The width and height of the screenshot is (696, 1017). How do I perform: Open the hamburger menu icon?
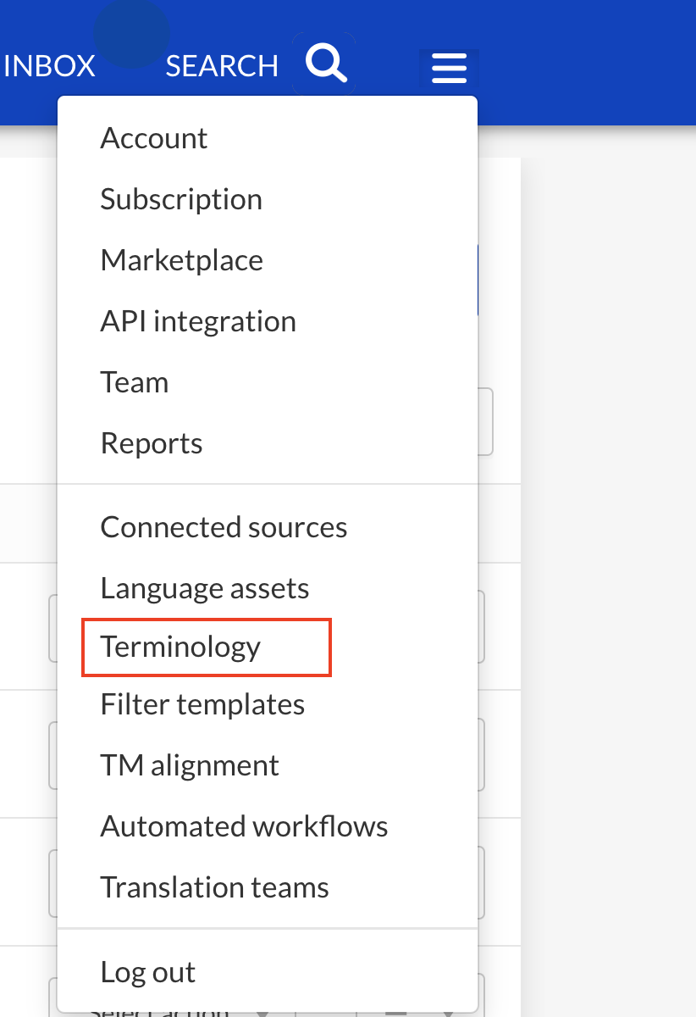(x=449, y=68)
